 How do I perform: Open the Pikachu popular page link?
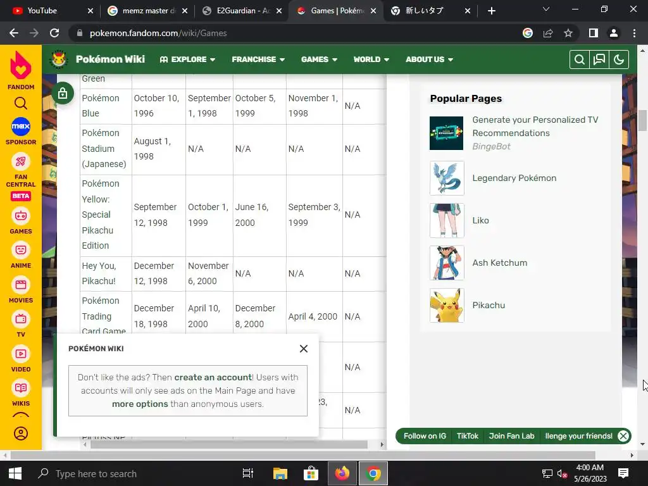[489, 306]
